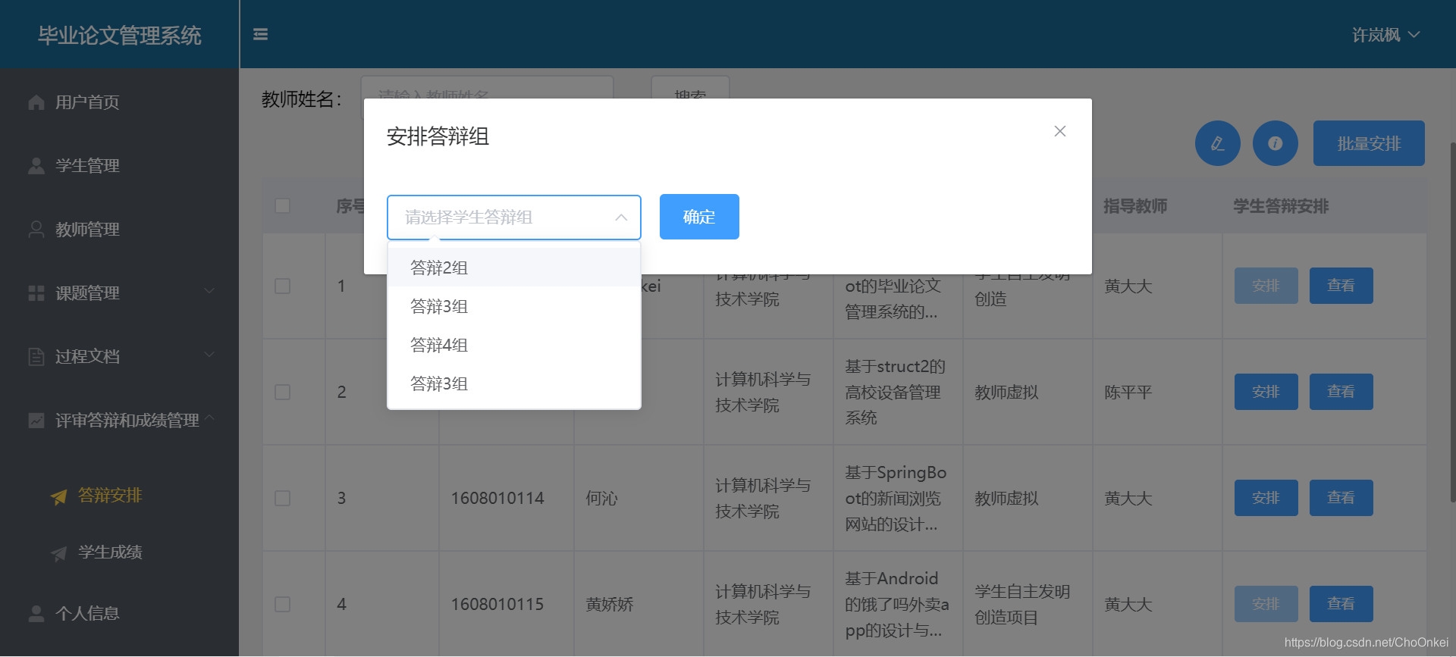Select the last 答辩3组 option

[x=514, y=383]
